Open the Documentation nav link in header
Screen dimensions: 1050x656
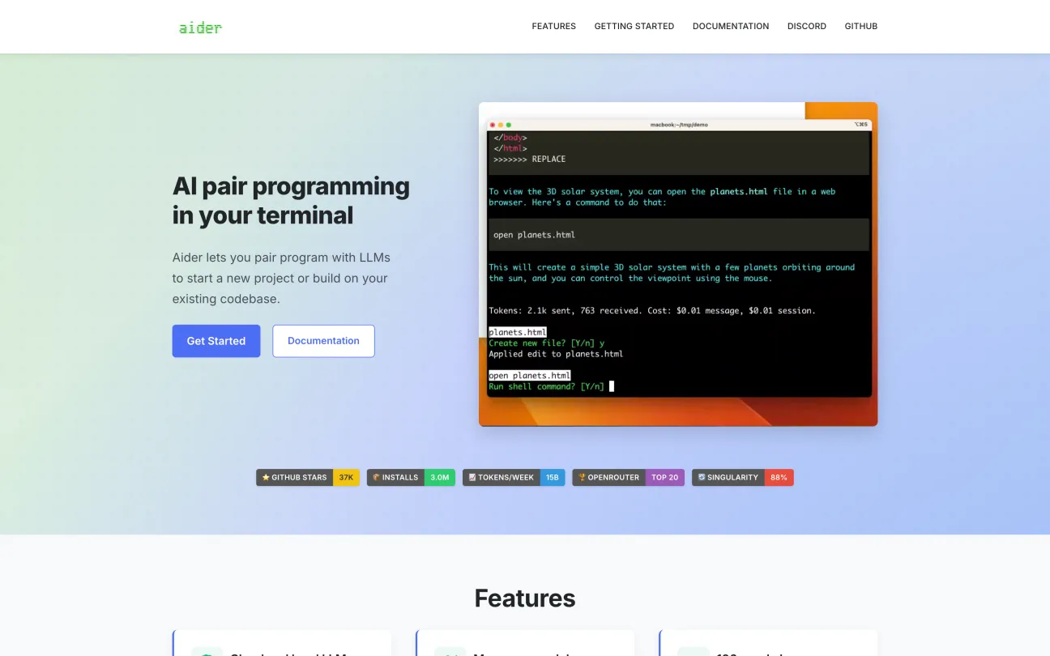coord(730,26)
